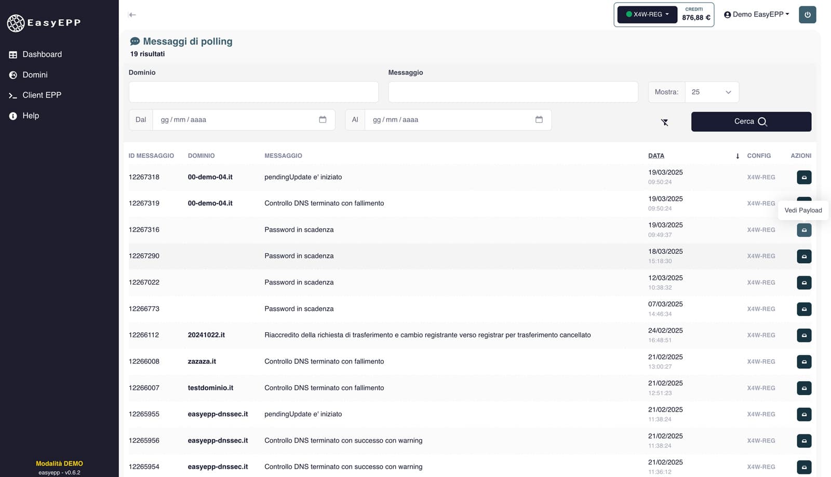Image resolution: width=831 pixels, height=477 pixels.
Task: Sort table by DATA column header
Action: coord(656,156)
